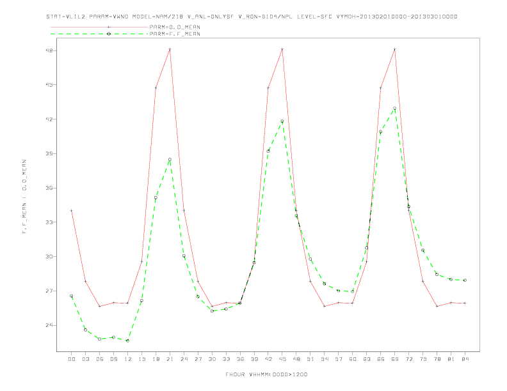Click x-axis tick label 48

[x=296, y=359]
